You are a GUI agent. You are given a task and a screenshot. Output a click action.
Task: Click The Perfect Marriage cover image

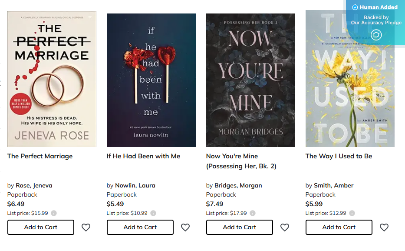51,79
